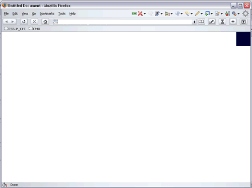Click the hourglass history icon

click(222, 22)
